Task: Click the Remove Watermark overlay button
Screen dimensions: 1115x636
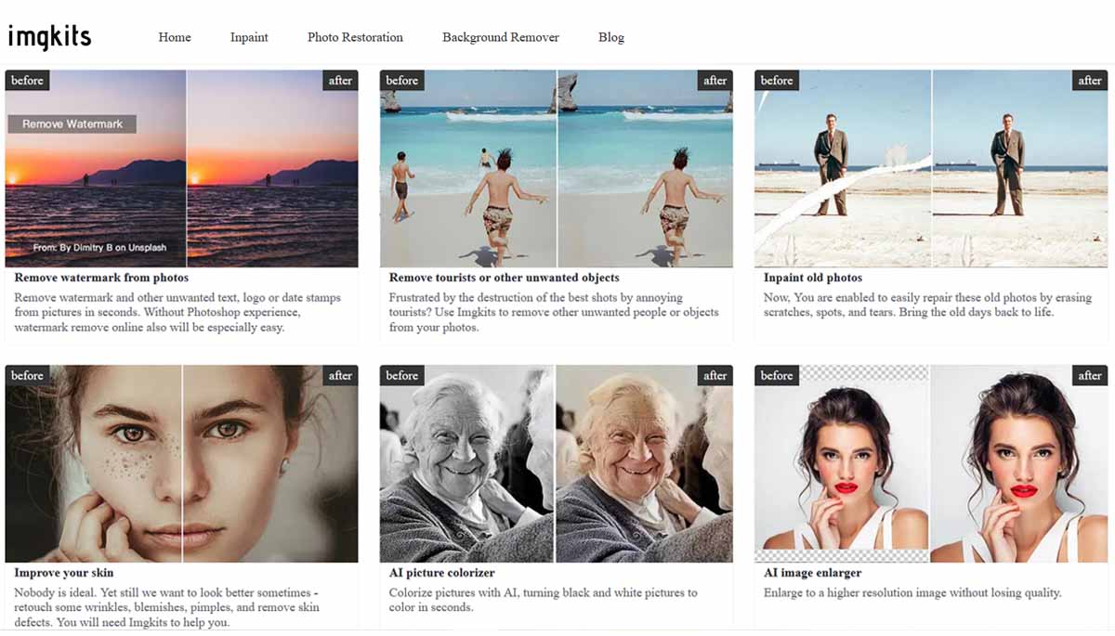Action: click(72, 123)
